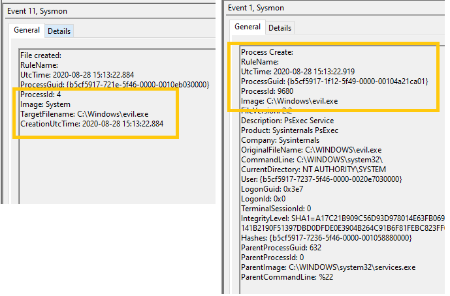Click 'Image: C:\Windows\evil.exe' line
The width and height of the screenshot is (450, 296).
(x=289, y=101)
